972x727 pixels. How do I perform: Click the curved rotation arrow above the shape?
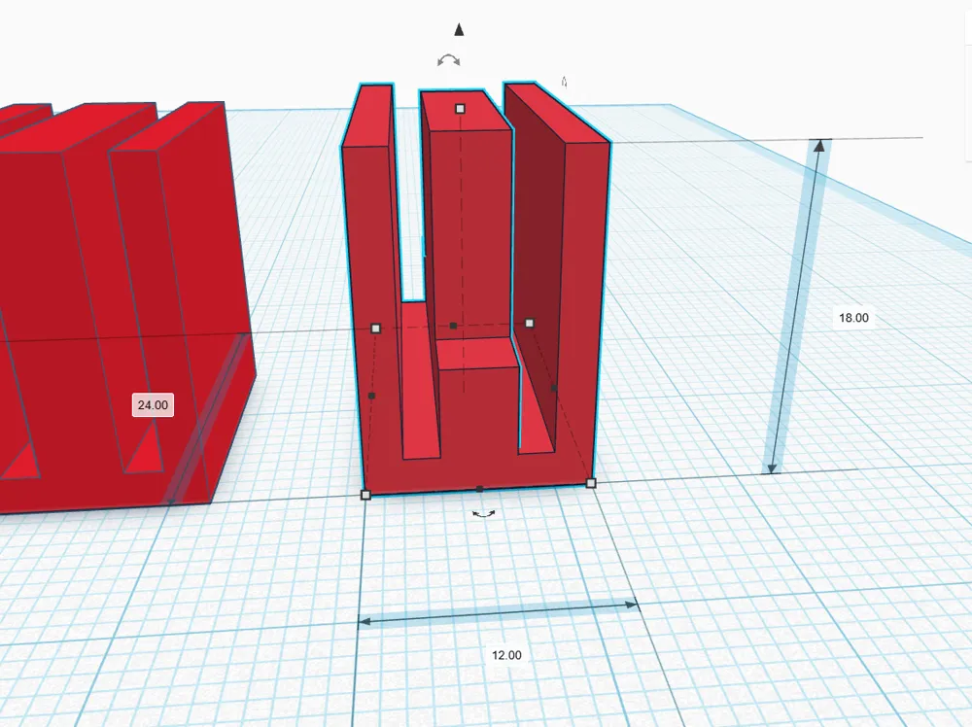click(x=449, y=60)
